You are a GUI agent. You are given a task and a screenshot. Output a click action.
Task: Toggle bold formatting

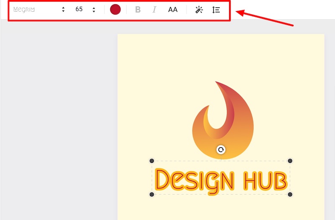pos(138,10)
